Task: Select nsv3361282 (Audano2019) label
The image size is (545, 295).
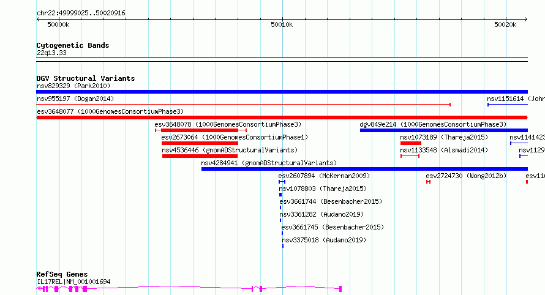Action: [x=322, y=214]
